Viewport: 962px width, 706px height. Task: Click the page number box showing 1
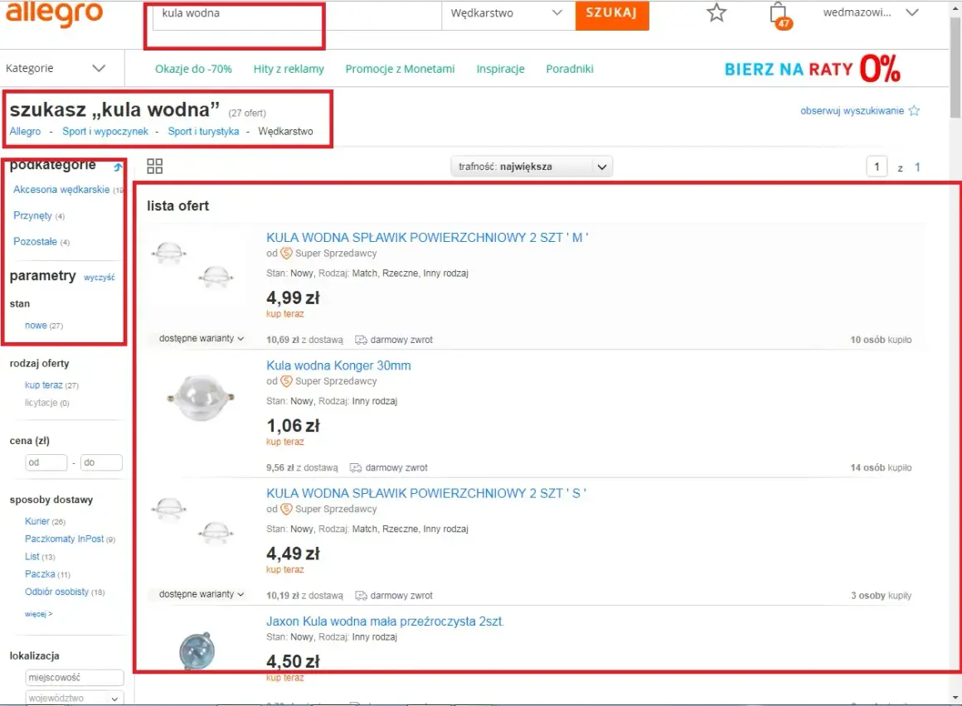pos(877,167)
